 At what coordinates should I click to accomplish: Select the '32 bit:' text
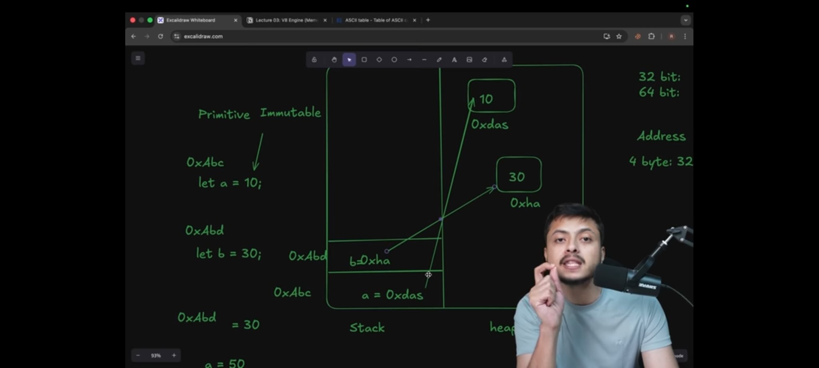tap(659, 77)
